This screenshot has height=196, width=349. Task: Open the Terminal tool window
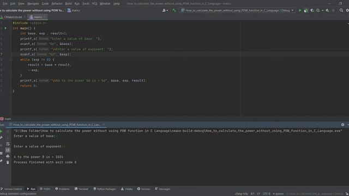coord(81,189)
